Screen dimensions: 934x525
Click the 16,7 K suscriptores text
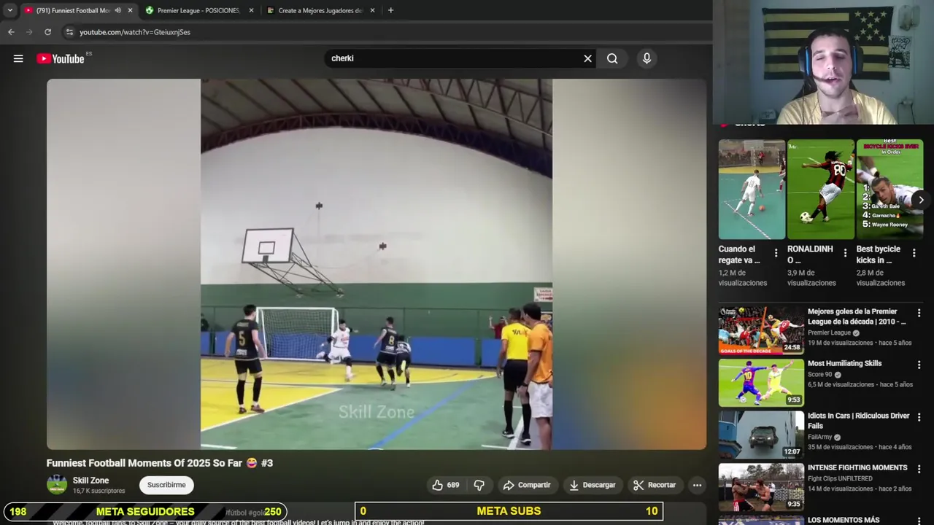coord(99,491)
